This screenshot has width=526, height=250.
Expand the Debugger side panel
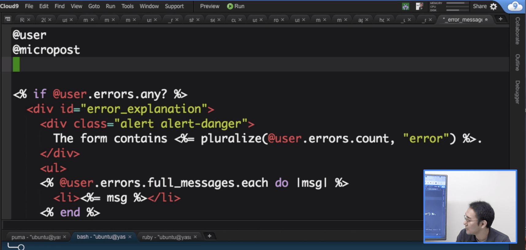[x=518, y=92]
